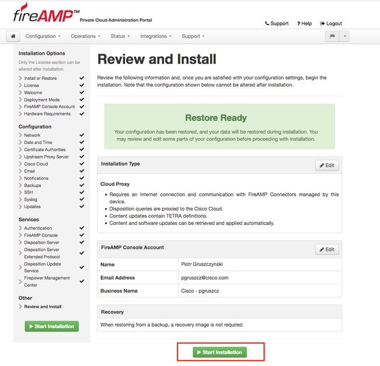380x366 pixels.
Task: Open the Configuration menu
Action: [43, 36]
